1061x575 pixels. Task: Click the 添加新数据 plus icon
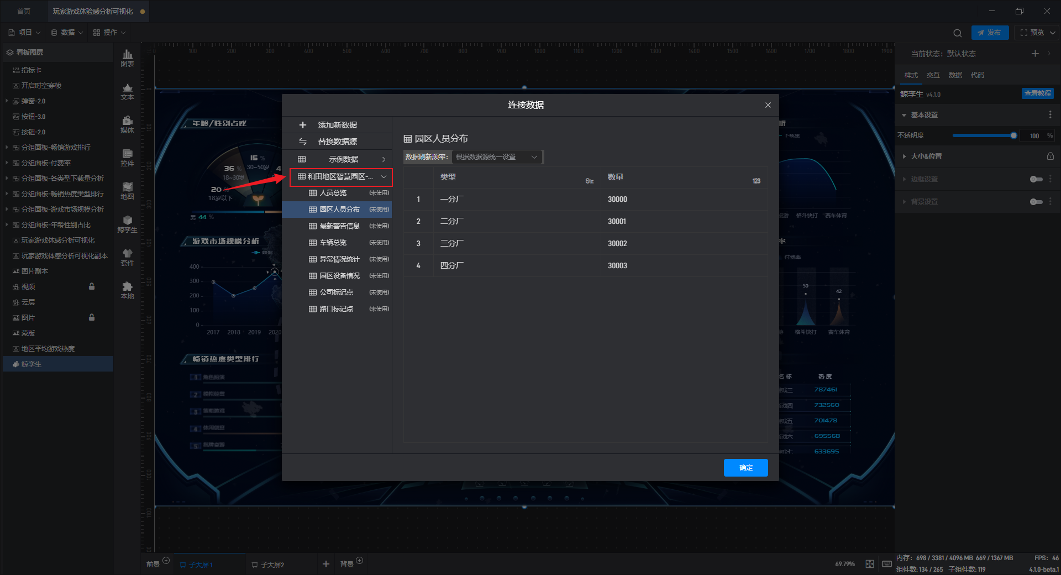302,125
